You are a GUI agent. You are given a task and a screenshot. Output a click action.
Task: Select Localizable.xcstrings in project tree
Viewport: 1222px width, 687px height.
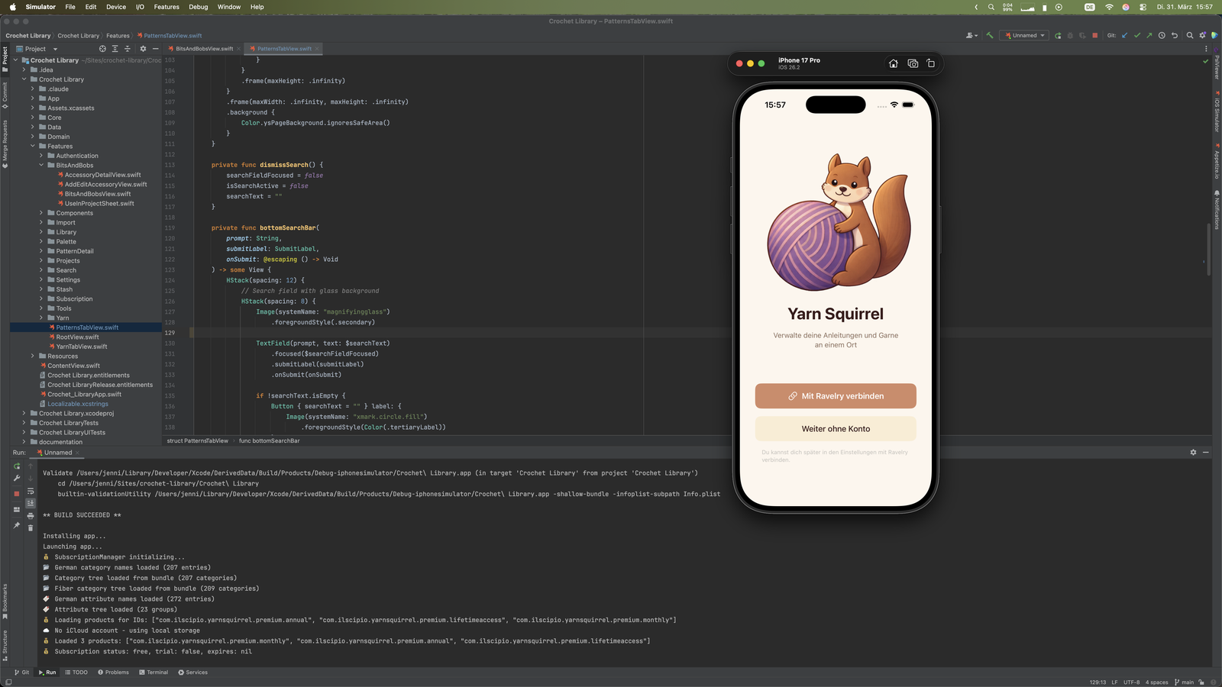click(x=77, y=404)
